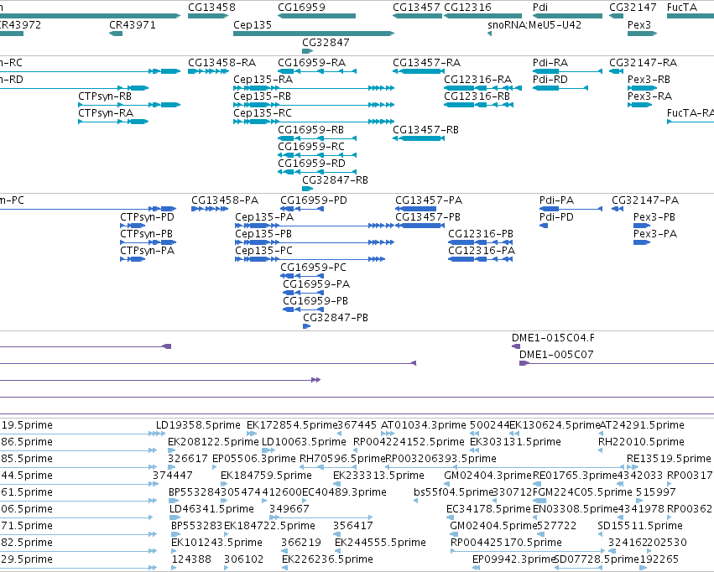Select the CG16959-RC transcript label
Screen dimensions: 714x572
[311, 147]
